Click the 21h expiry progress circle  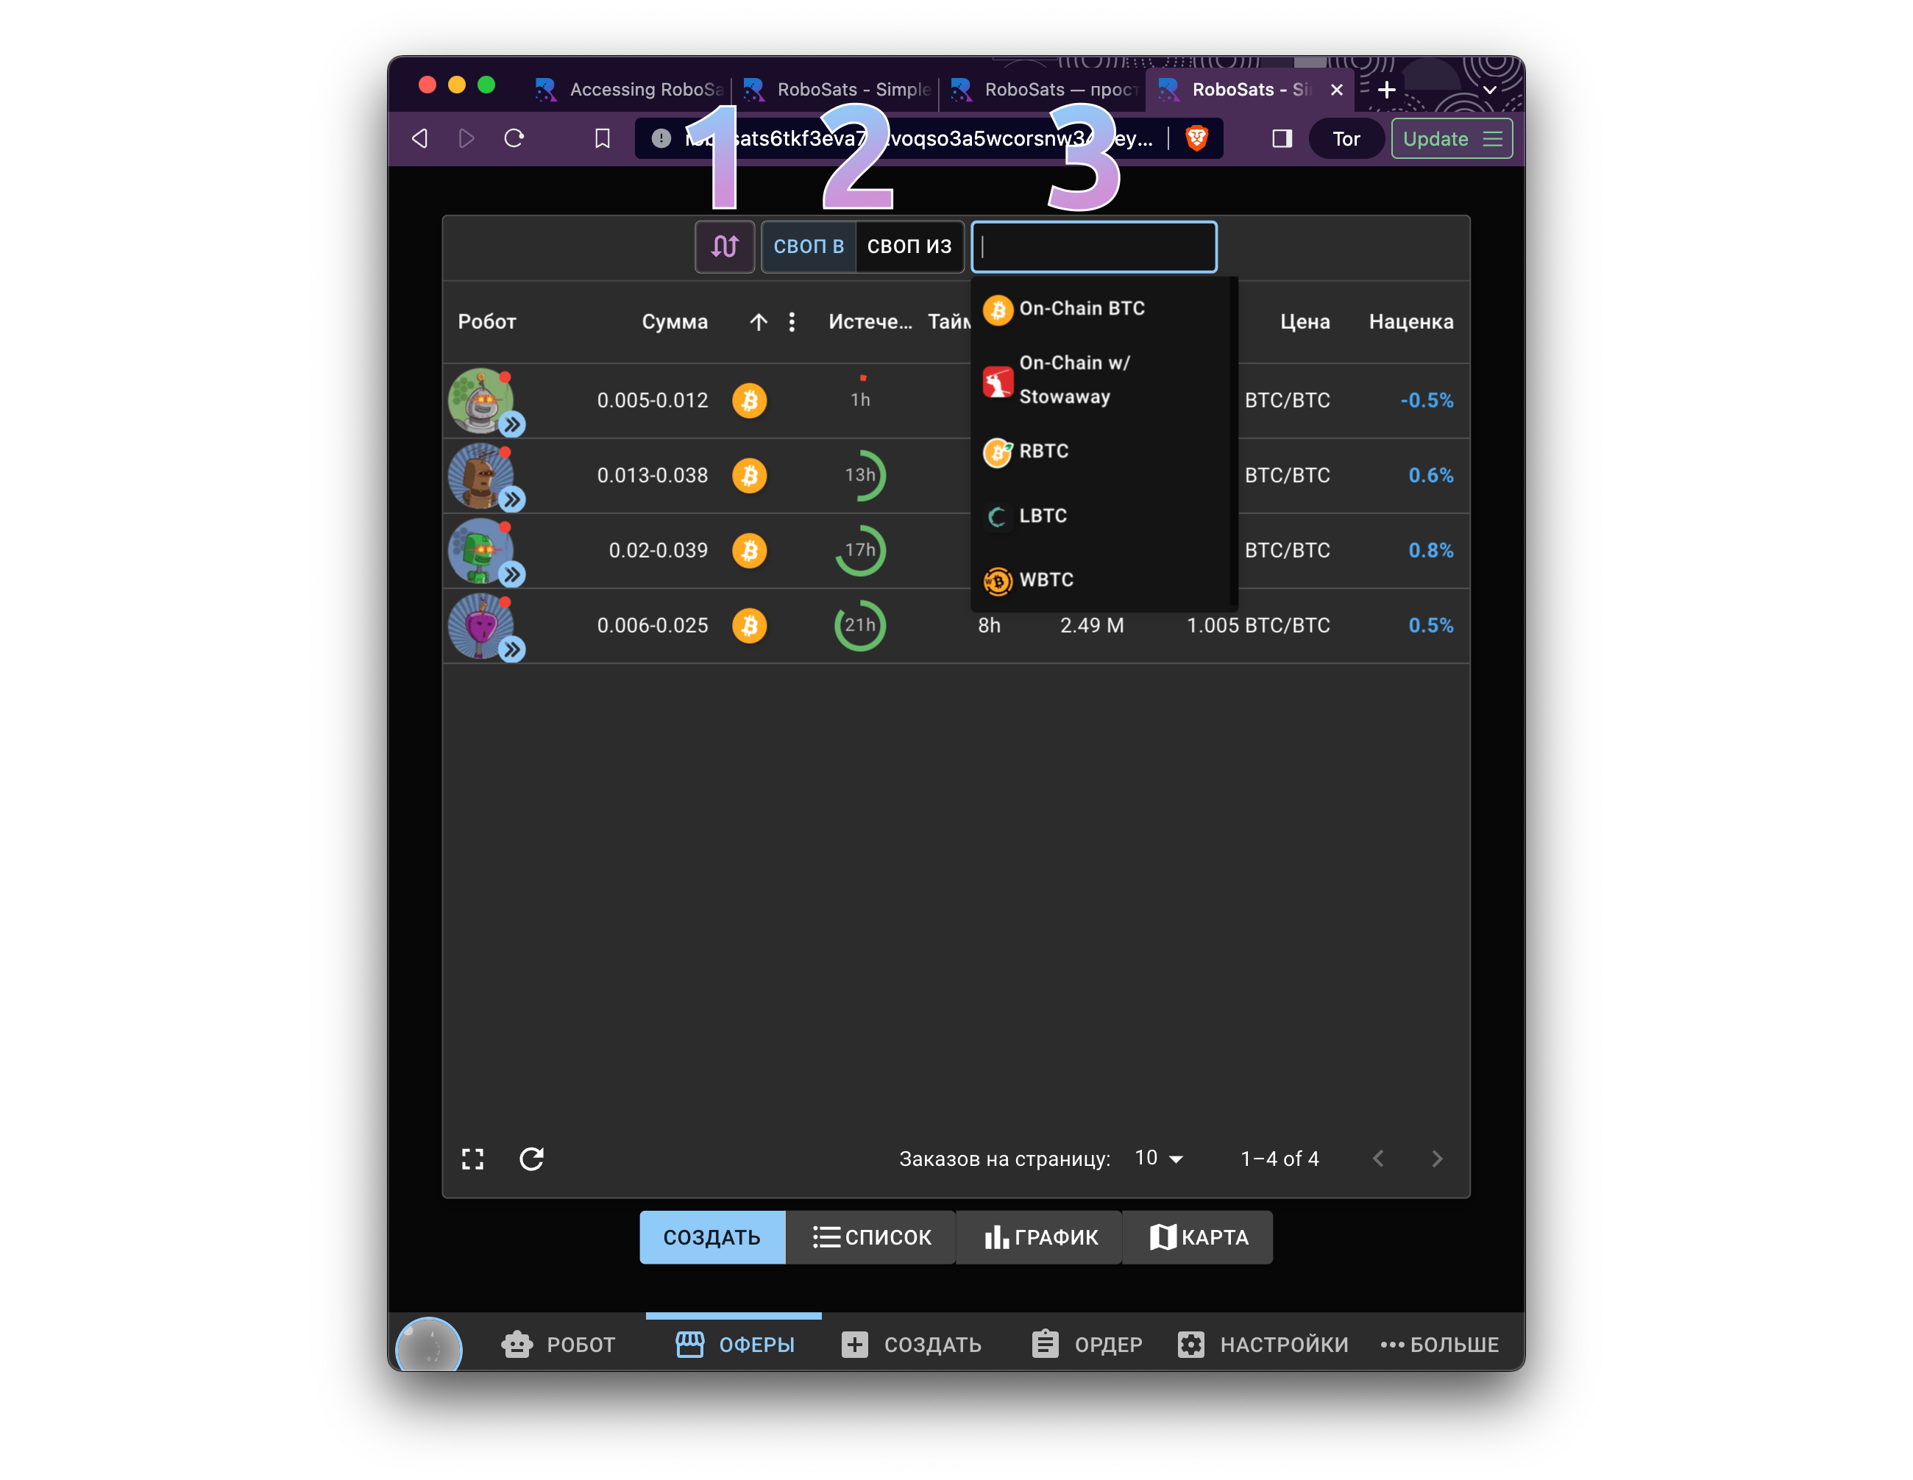[859, 625]
